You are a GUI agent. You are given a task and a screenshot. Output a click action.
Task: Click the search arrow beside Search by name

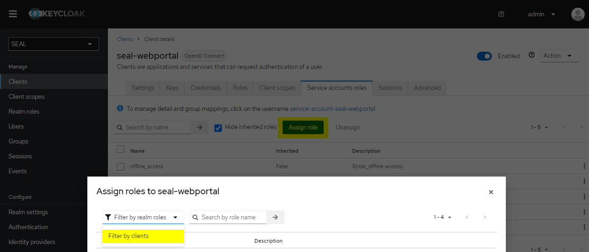(199, 127)
